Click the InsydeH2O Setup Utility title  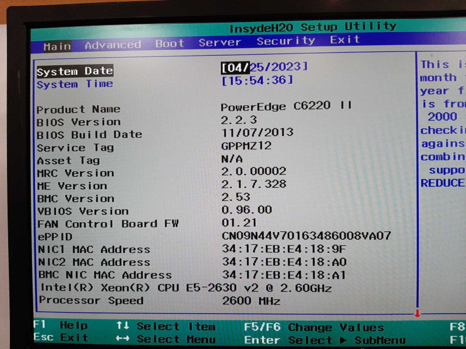tap(313, 27)
